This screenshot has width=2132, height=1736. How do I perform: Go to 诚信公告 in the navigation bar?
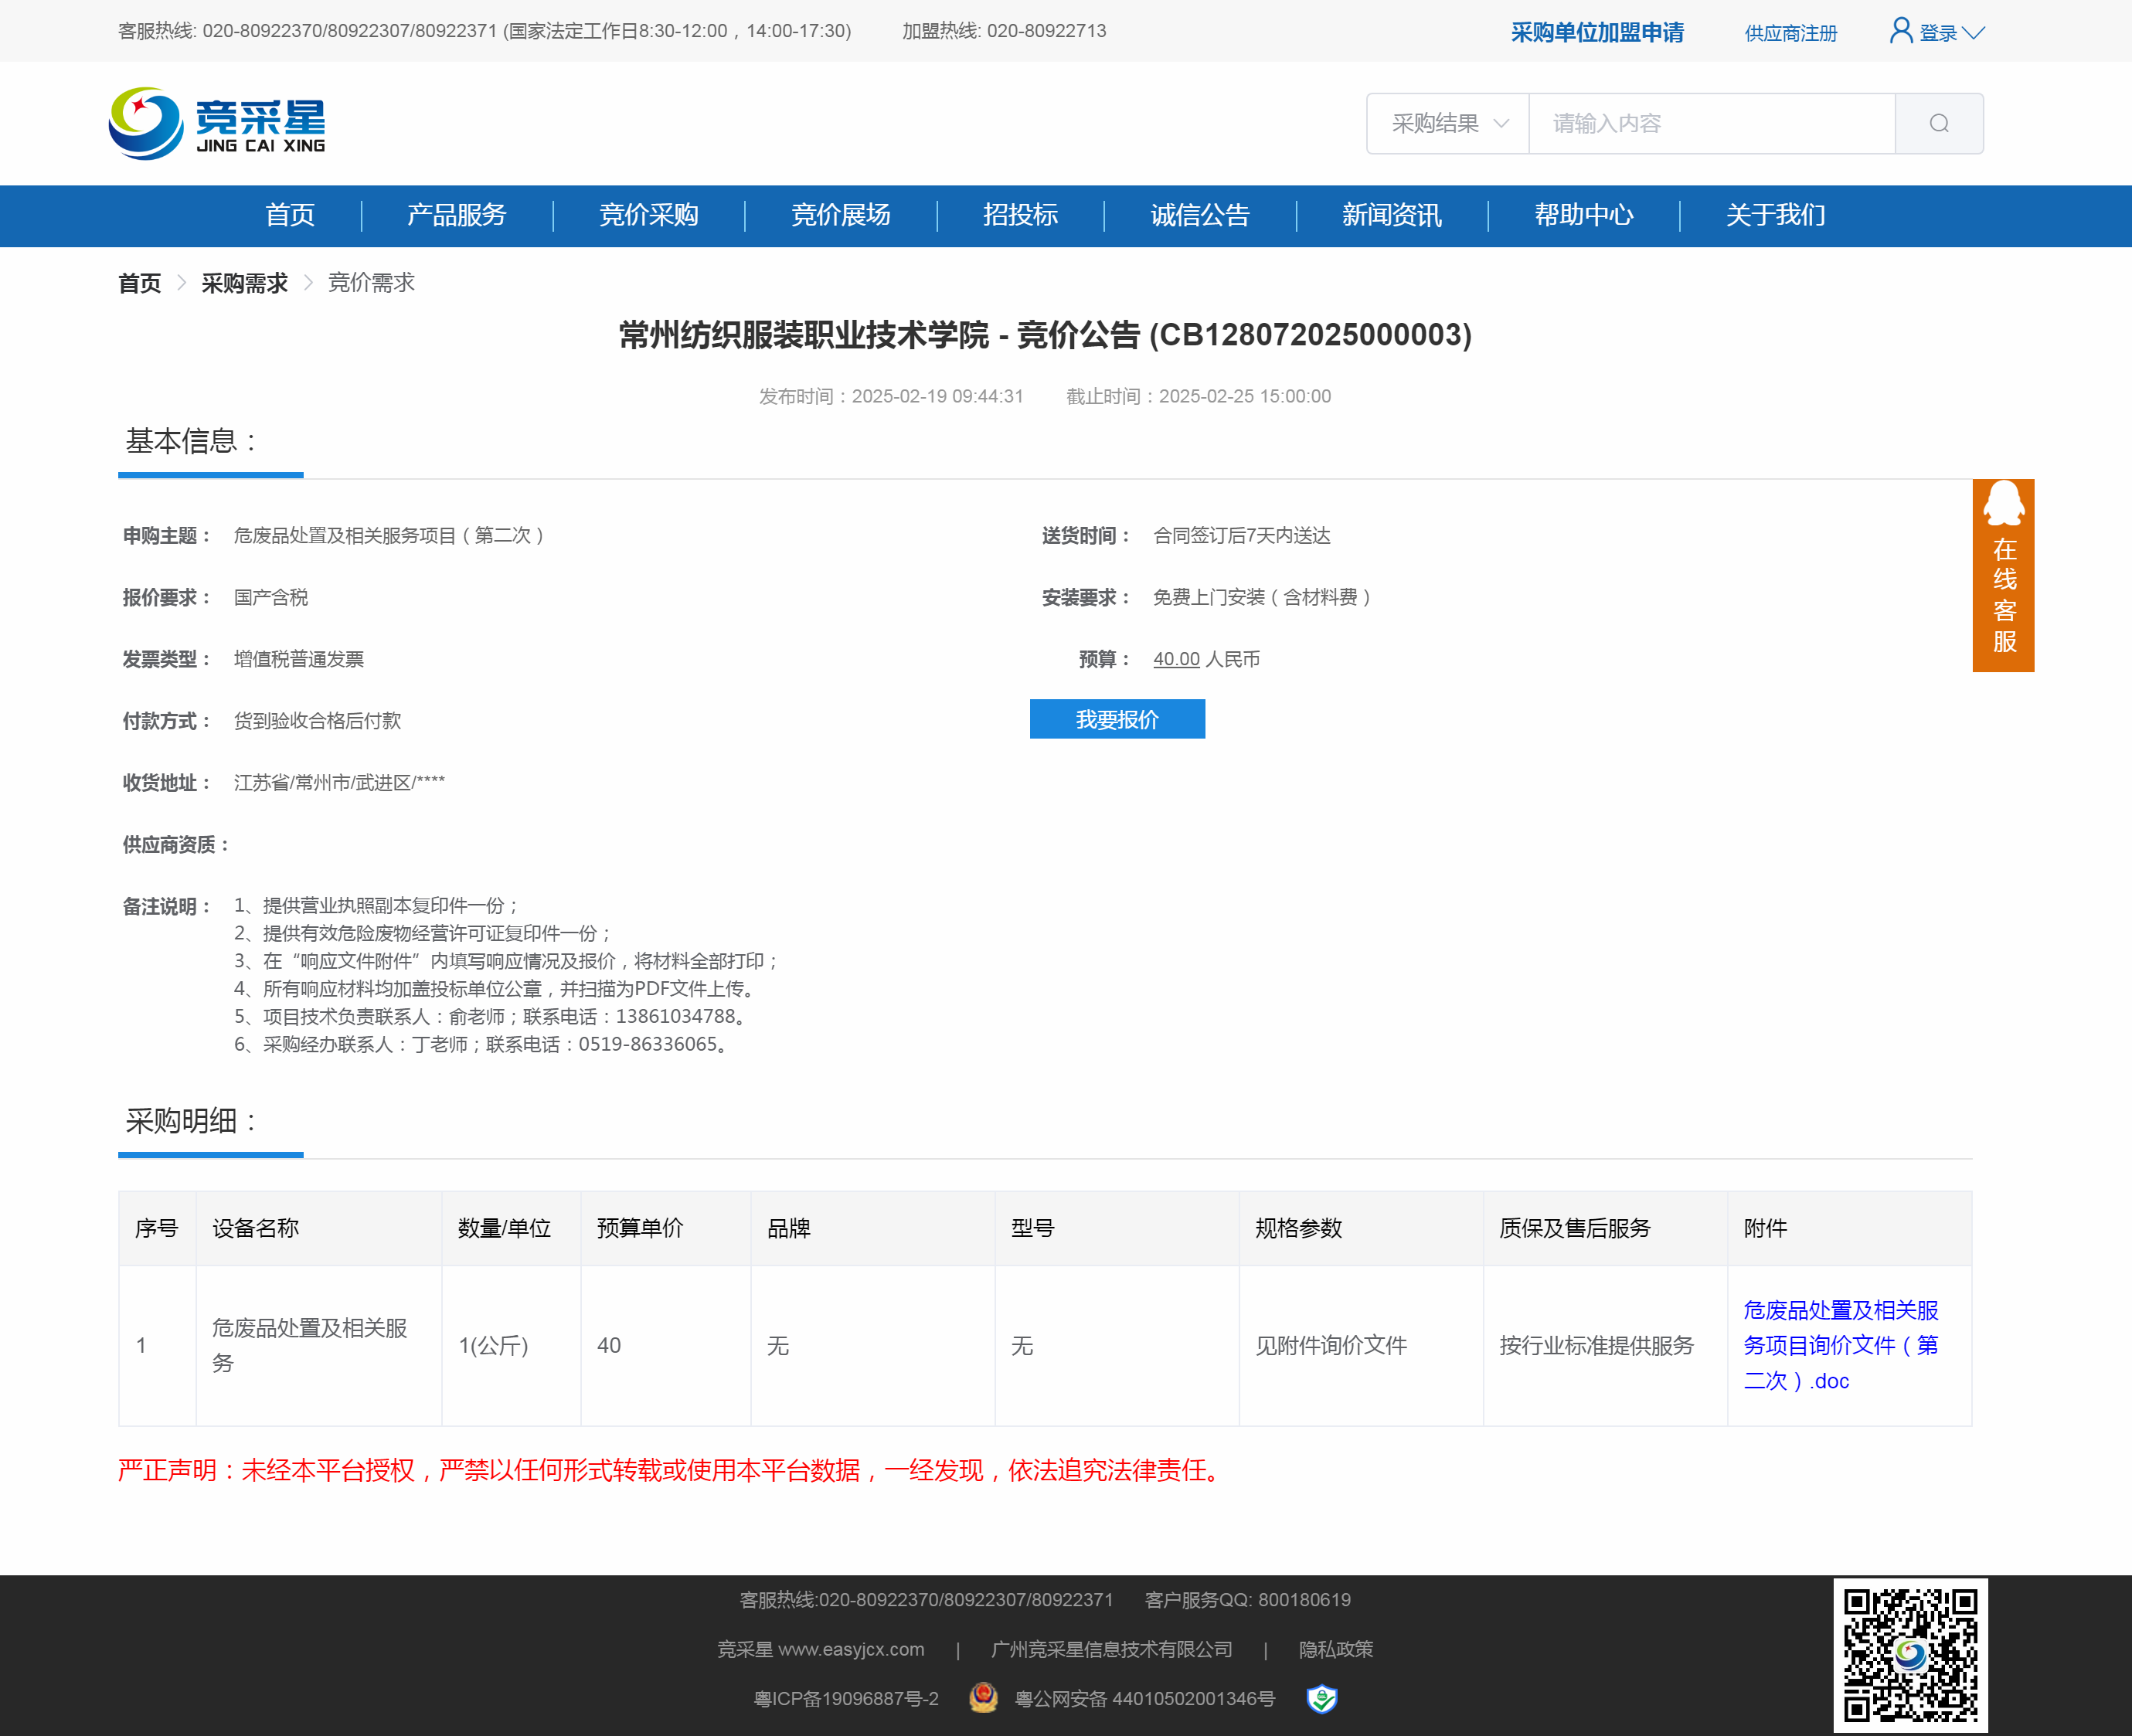click(x=1199, y=215)
